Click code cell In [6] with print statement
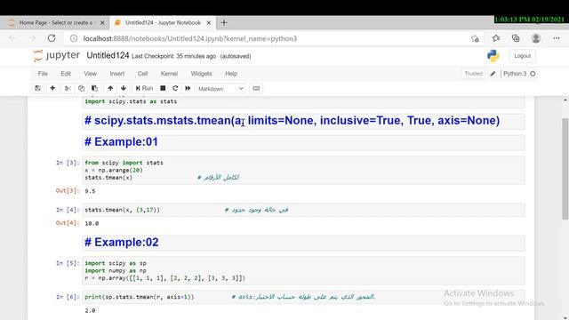This screenshot has width=569, height=320. click(x=303, y=297)
